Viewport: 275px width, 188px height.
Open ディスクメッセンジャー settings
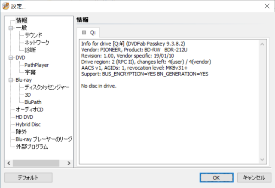tap(47, 87)
